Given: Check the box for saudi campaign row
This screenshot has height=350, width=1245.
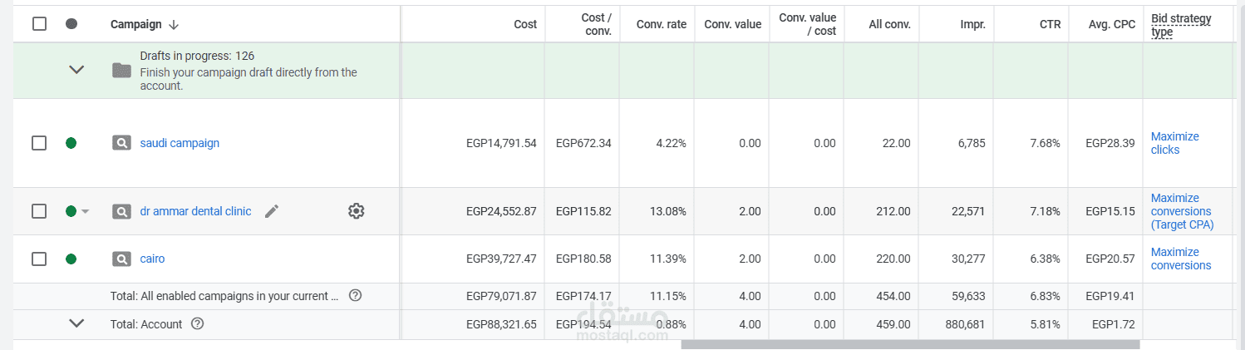Looking at the screenshot, I should tap(39, 143).
